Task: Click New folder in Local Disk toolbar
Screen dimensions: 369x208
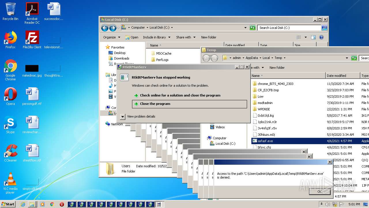Action: tap(209, 37)
